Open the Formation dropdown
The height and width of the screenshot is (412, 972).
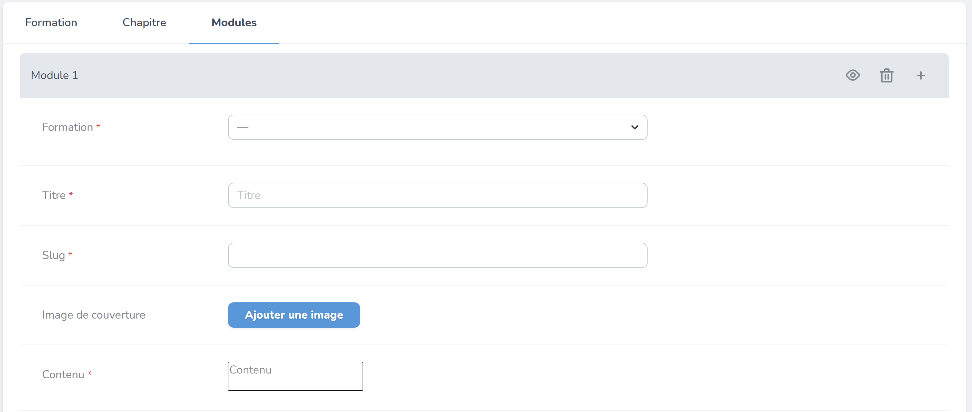437,127
